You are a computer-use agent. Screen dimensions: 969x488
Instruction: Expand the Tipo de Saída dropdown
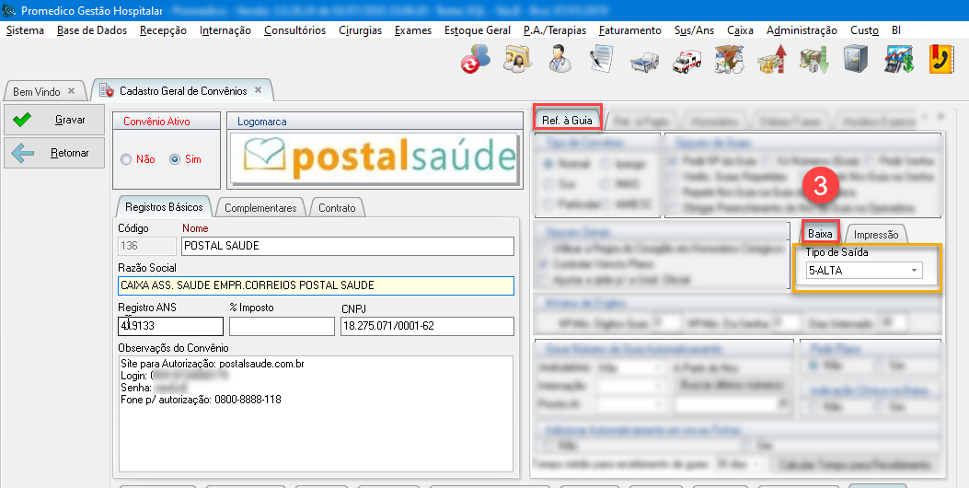(x=915, y=271)
